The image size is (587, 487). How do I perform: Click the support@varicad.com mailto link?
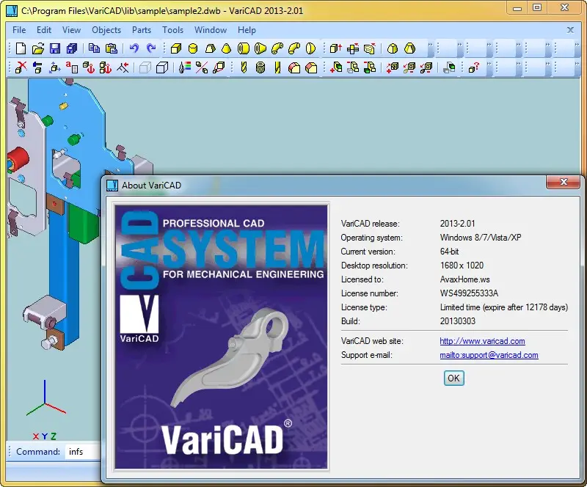489,355
